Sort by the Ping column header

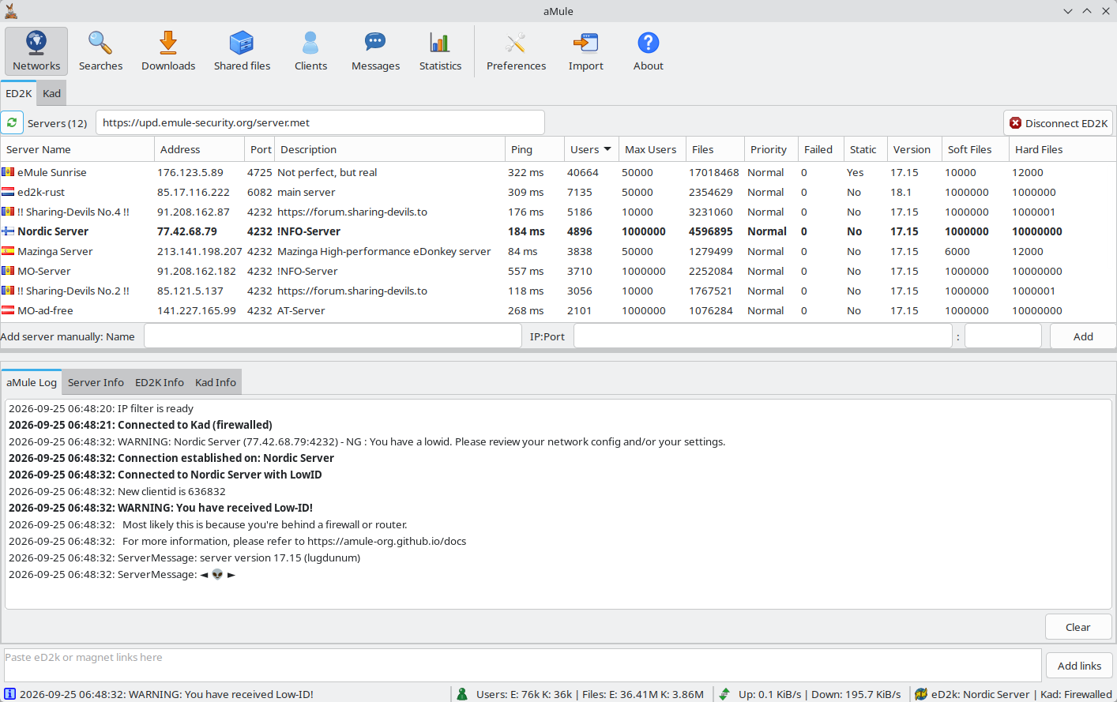pos(534,149)
